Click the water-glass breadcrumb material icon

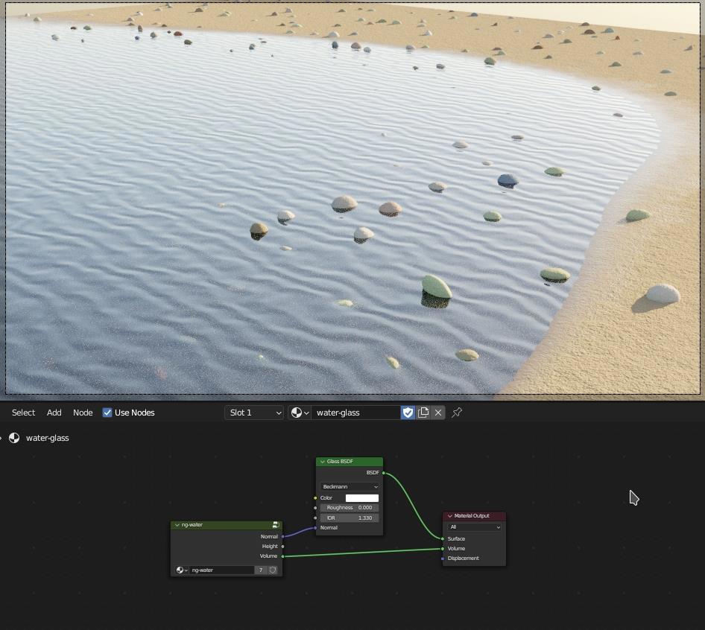click(x=14, y=438)
